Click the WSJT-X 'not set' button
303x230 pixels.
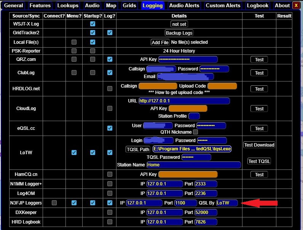pos(179,24)
